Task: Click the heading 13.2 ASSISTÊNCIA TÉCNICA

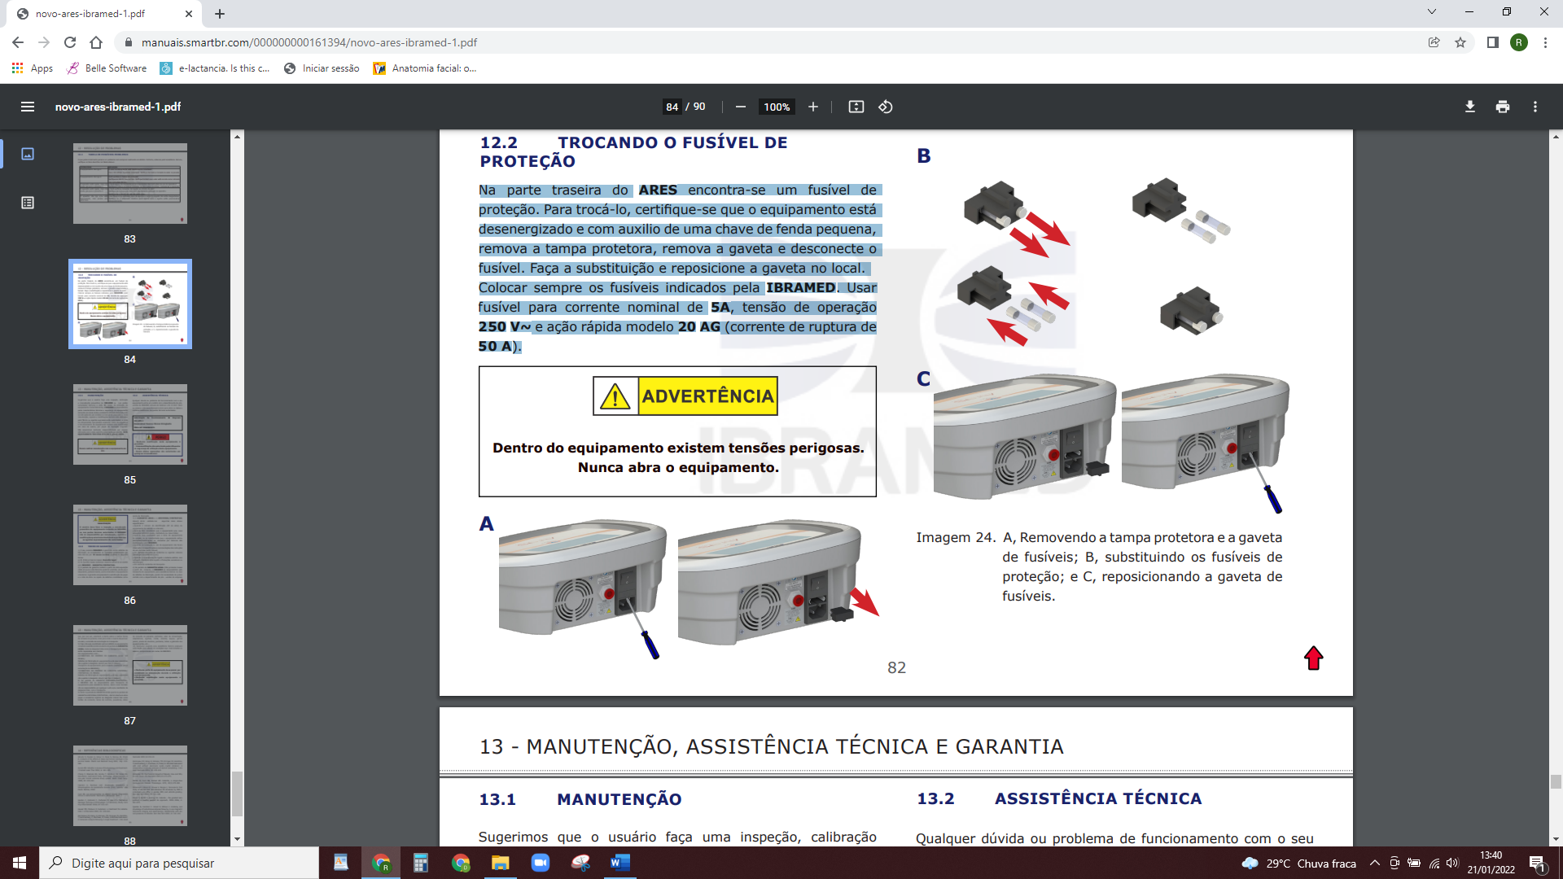Action: pyautogui.click(x=1059, y=798)
